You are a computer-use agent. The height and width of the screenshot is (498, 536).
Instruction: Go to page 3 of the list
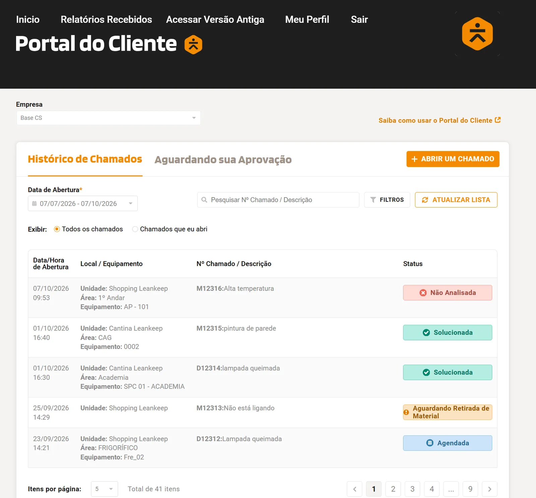pos(413,489)
